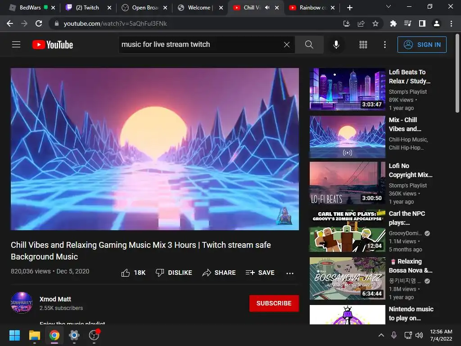This screenshot has height=346, width=461.
Task: Open Lofi No Copyright Mix thumbnail
Action: pos(347,183)
